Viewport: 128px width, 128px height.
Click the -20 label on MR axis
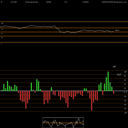[125, 97]
